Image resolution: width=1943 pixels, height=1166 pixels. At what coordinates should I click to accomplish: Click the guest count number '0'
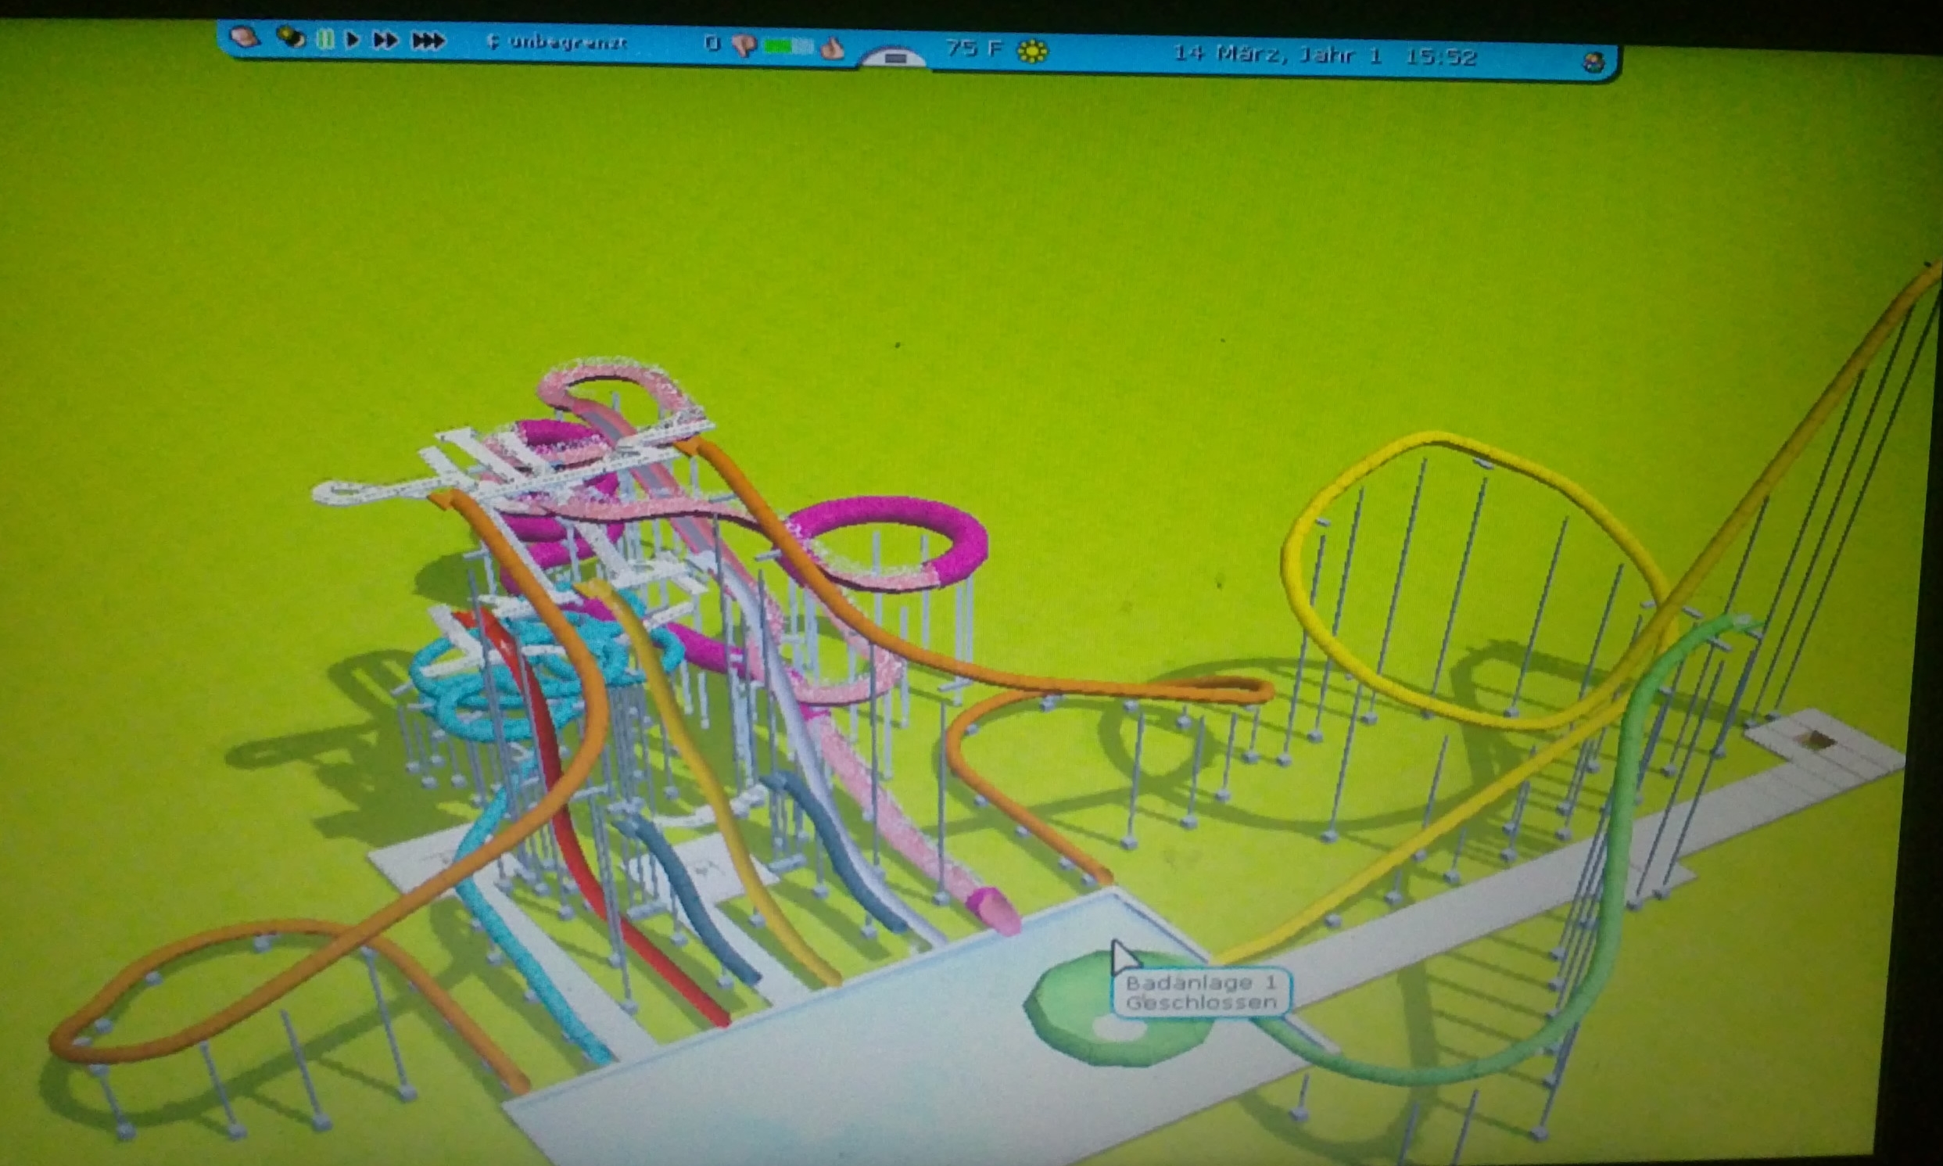pos(712,43)
